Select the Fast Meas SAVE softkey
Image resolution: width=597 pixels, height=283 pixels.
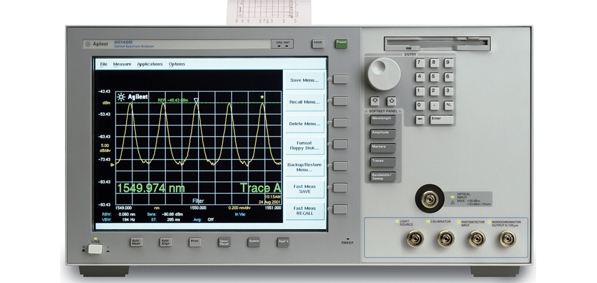click(x=304, y=189)
